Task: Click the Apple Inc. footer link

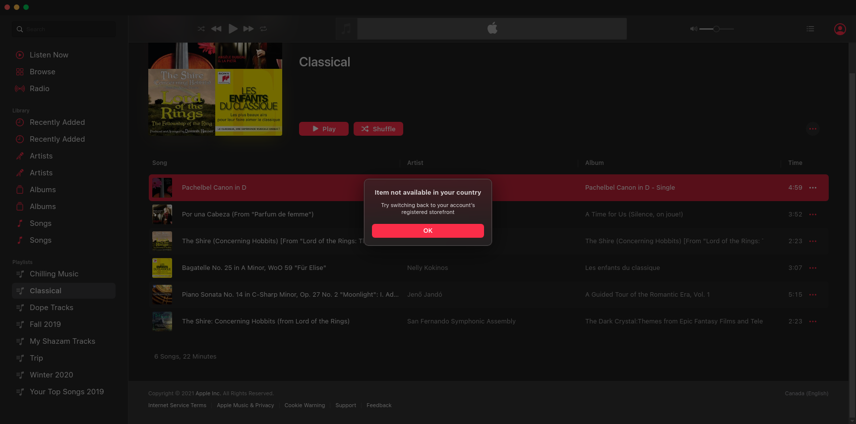Action: [208, 393]
